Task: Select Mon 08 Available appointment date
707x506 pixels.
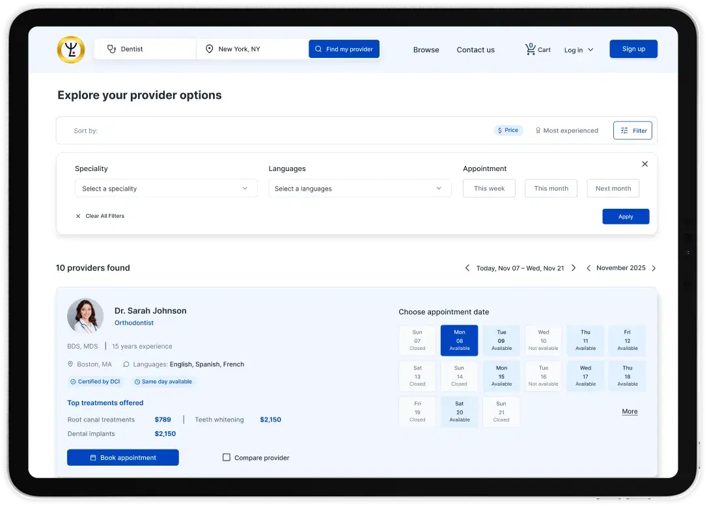Action: [x=460, y=340]
